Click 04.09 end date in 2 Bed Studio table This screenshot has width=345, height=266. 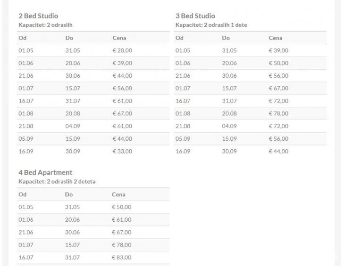[x=73, y=126]
